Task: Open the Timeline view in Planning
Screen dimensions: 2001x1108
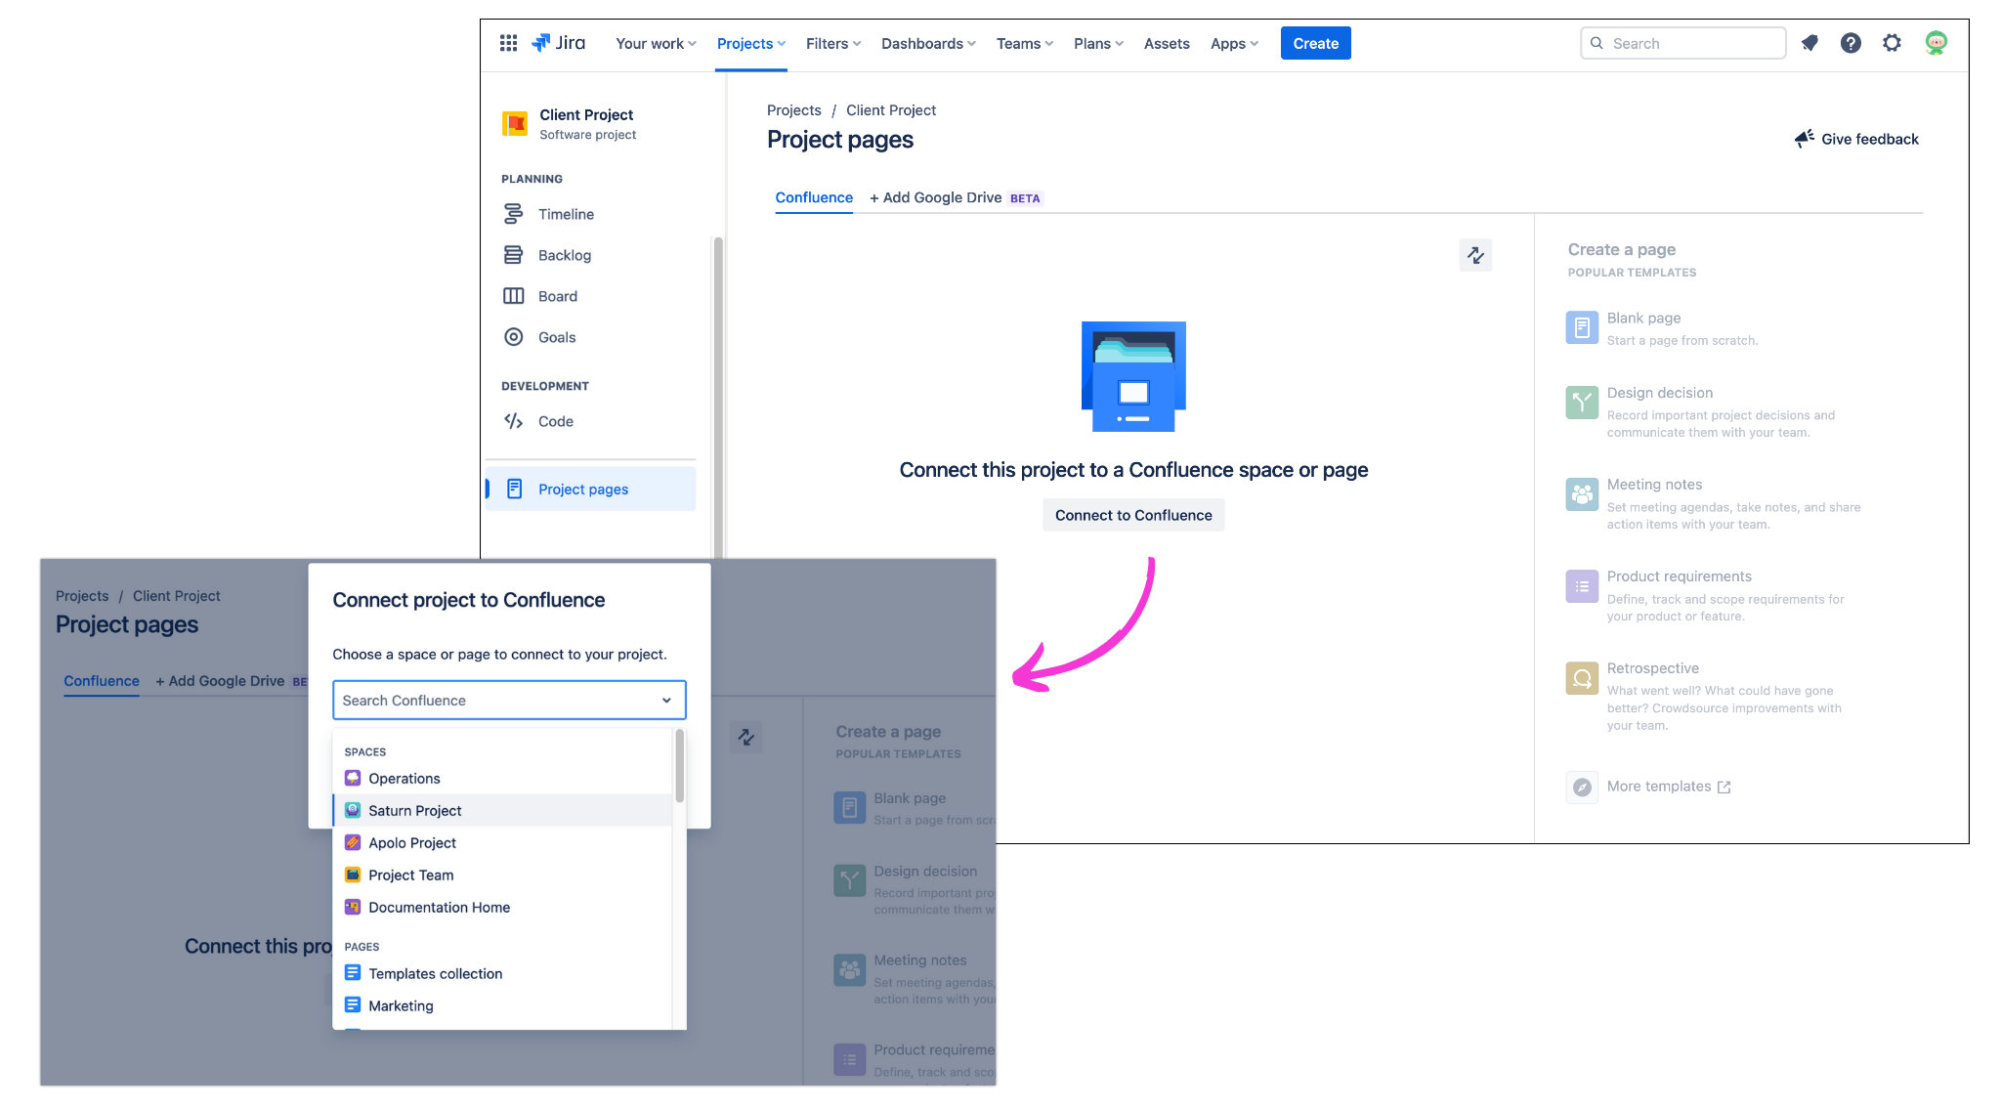Action: pyautogui.click(x=566, y=213)
